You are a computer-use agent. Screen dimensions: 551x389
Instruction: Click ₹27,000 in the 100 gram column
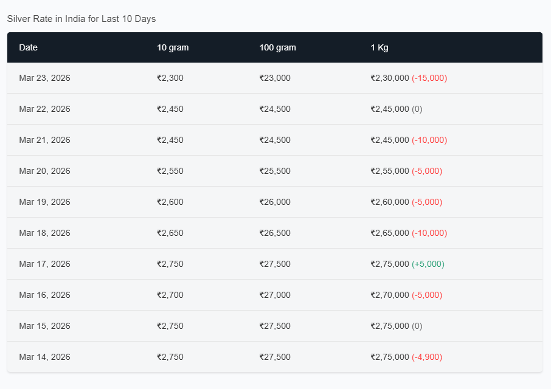pyautogui.click(x=275, y=295)
